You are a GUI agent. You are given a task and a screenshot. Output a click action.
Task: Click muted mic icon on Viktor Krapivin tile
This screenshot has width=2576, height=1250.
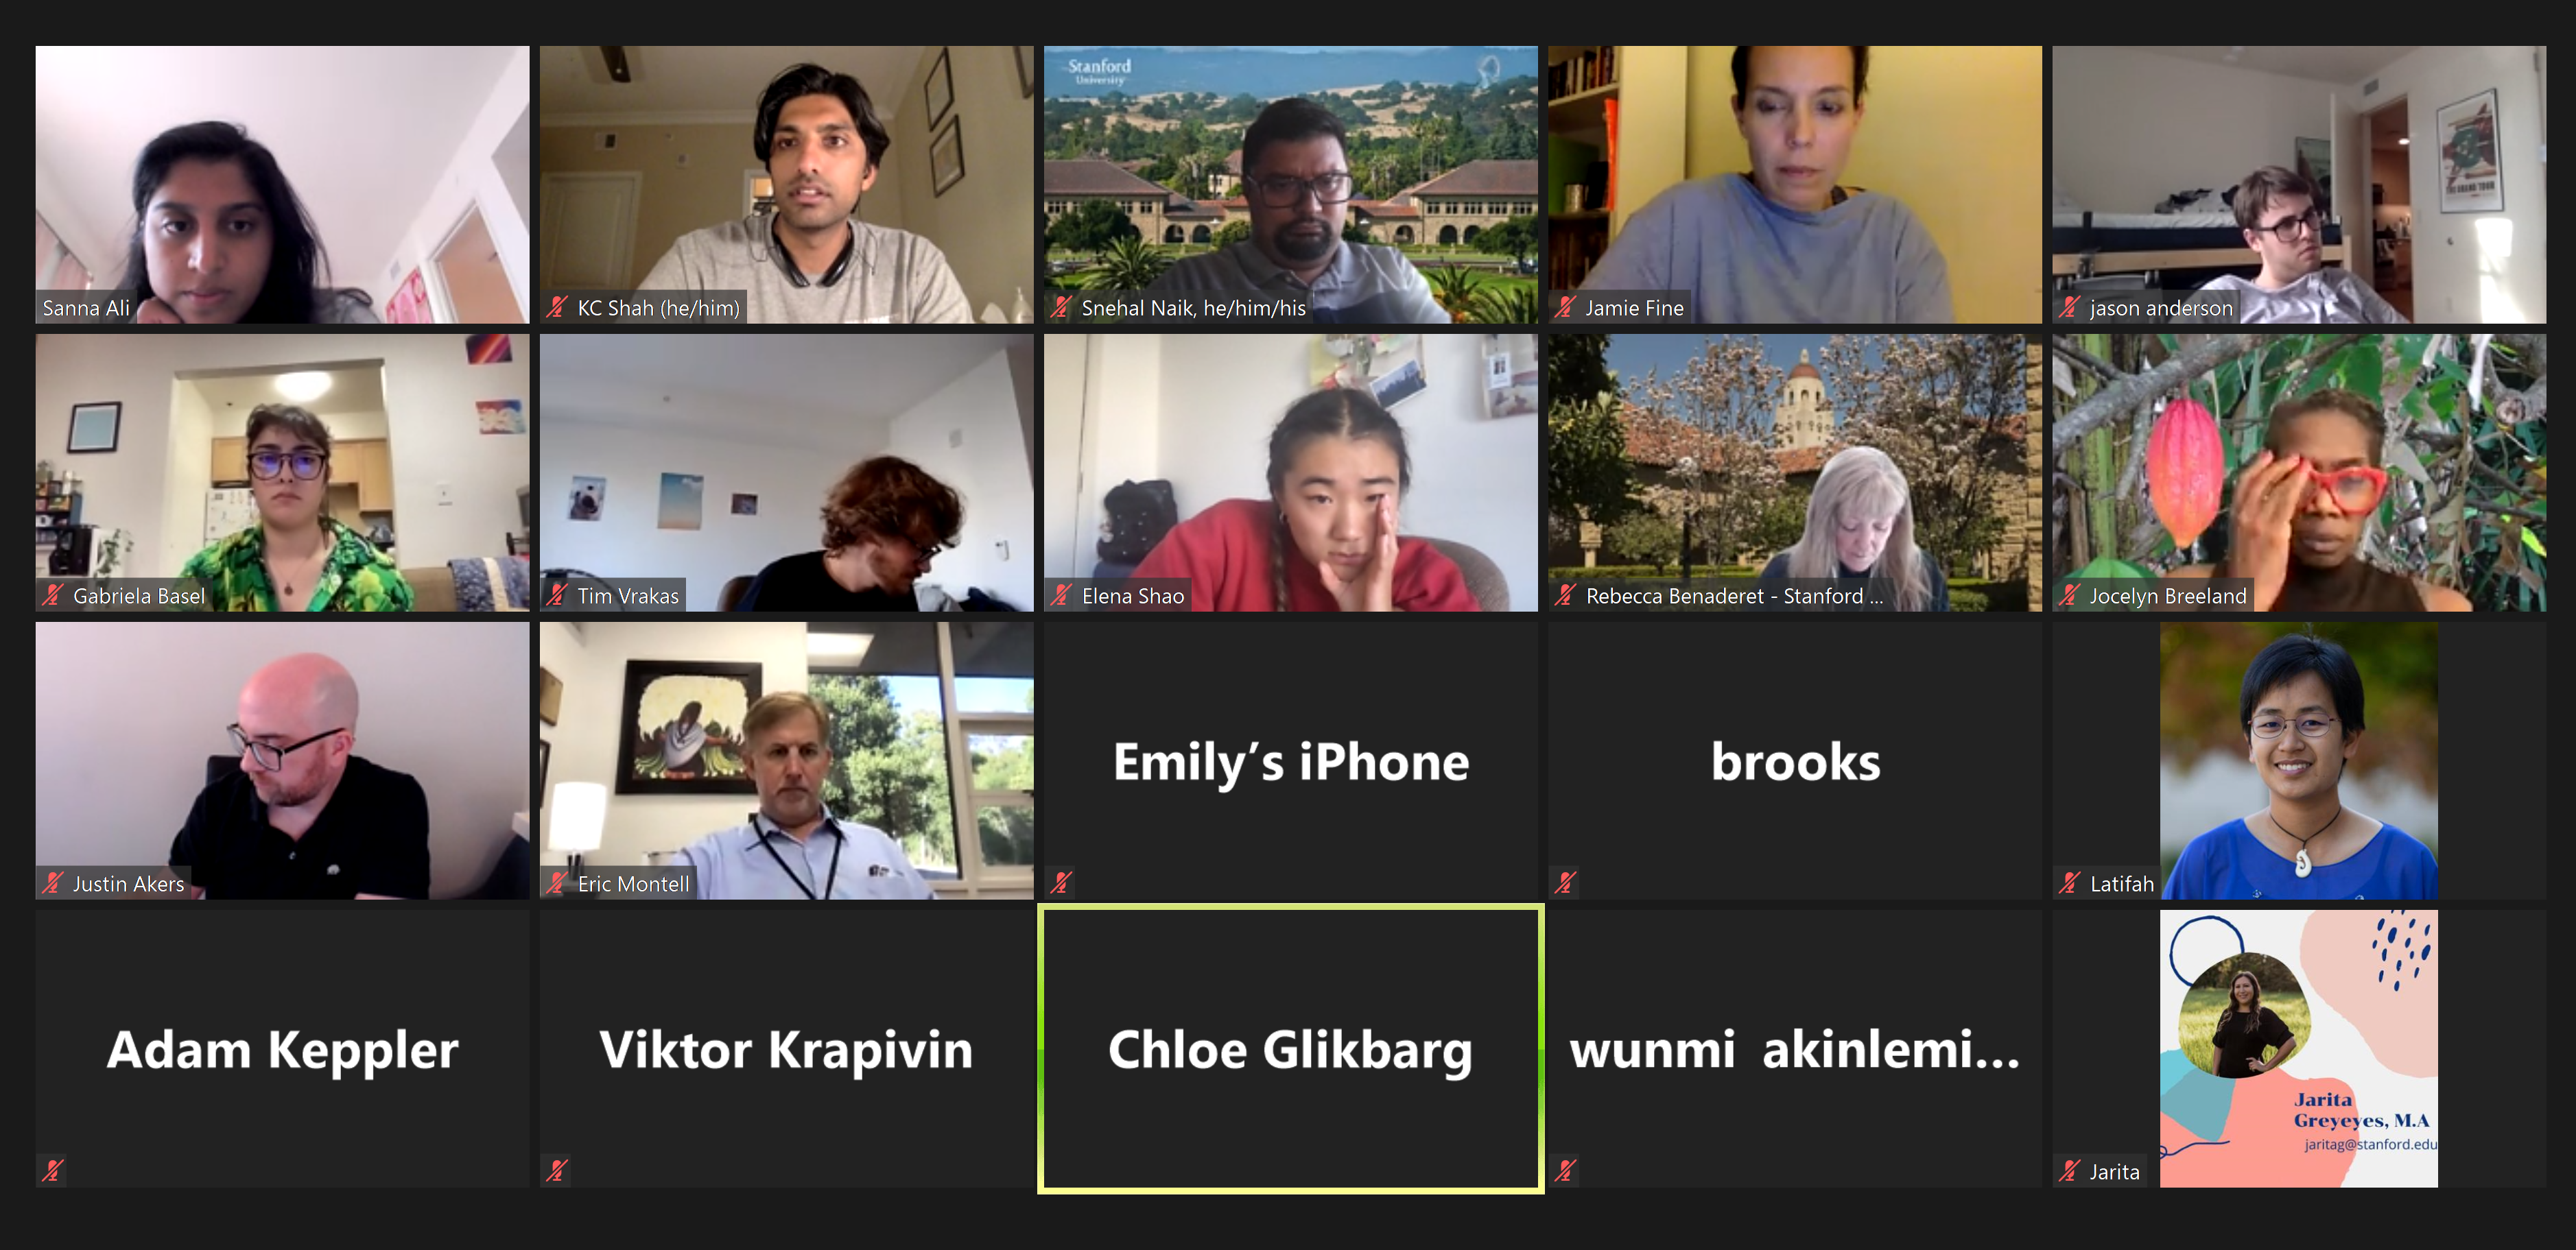557,1170
